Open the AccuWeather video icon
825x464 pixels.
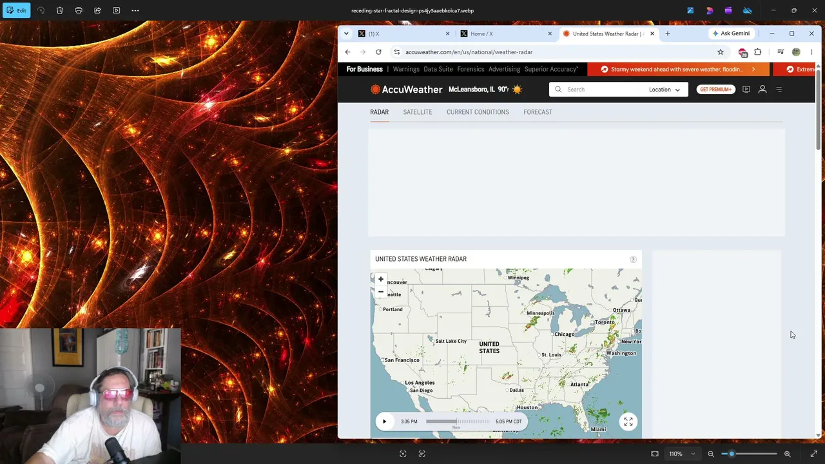pyautogui.click(x=746, y=90)
